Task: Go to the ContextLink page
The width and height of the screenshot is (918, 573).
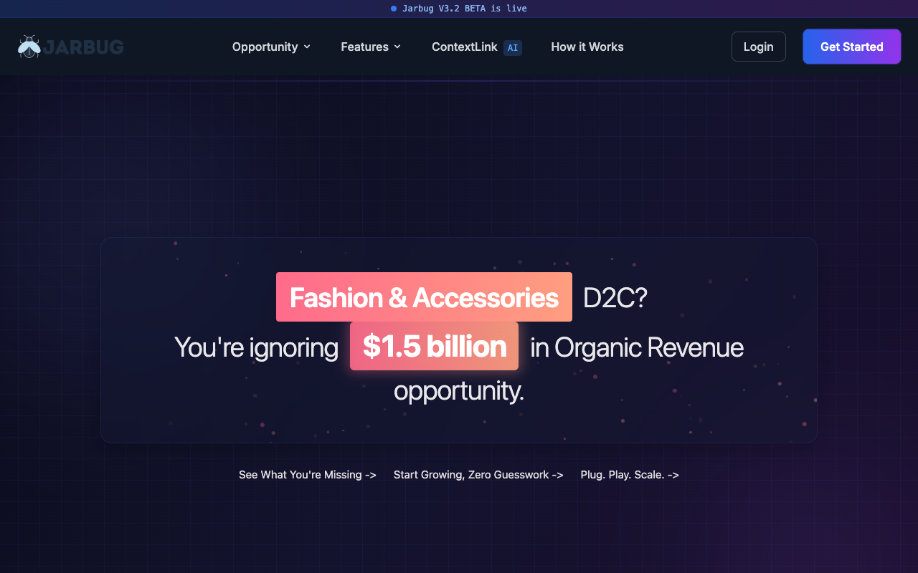Action: [x=464, y=47]
